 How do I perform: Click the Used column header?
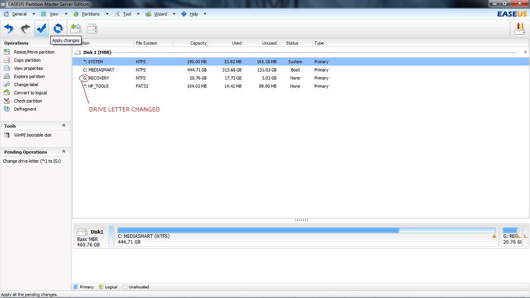pyautogui.click(x=226, y=43)
